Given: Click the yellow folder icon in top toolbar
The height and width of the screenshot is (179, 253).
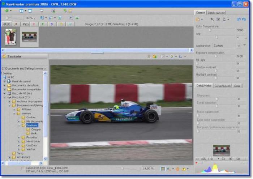Looking at the screenshot, I should (70, 11).
